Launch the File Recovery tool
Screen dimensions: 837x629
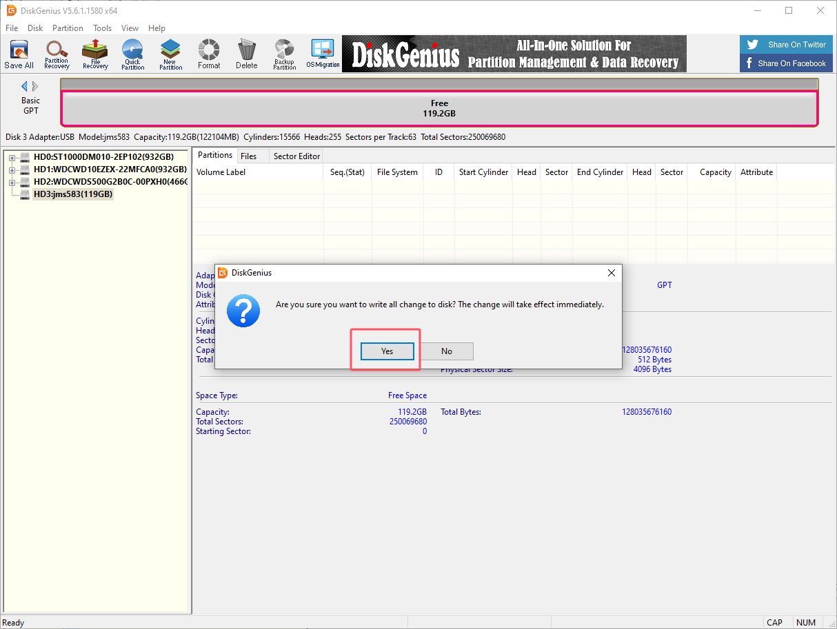95,54
